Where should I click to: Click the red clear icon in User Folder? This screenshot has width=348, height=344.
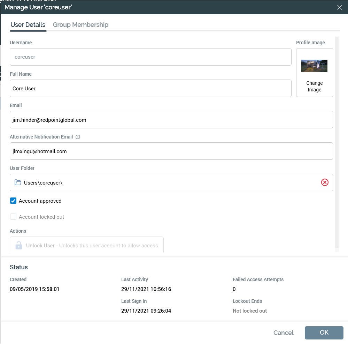click(x=324, y=182)
